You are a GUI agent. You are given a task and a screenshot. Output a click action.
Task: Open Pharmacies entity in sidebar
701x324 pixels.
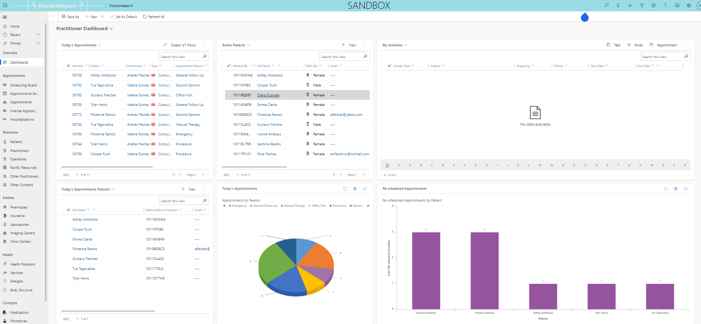tap(18, 207)
